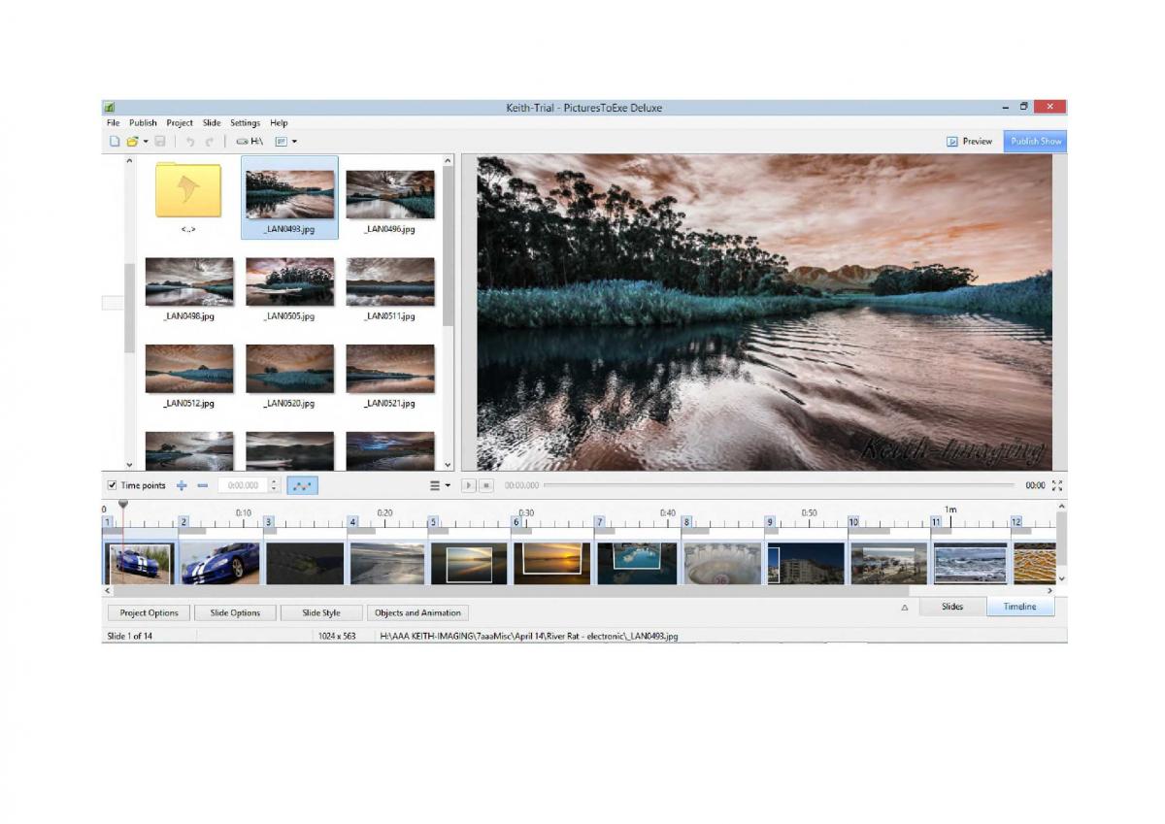1165x824 pixels.
Task: Toggle the waveform/keyframe line button
Action: (x=302, y=485)
